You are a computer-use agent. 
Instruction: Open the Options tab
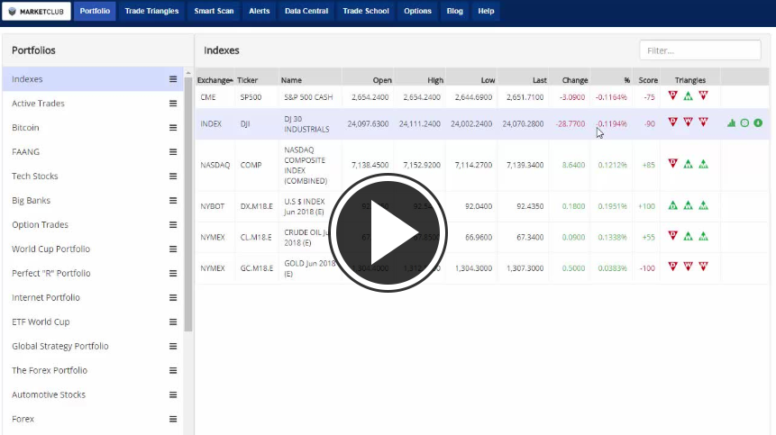click(x=417, y=11)
